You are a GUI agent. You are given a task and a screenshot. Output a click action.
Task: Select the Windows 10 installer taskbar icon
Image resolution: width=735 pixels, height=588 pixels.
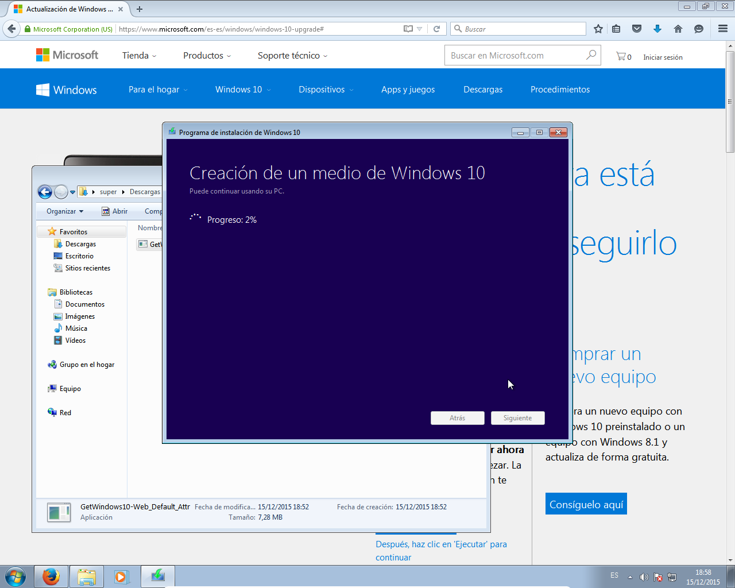(158, 576)
